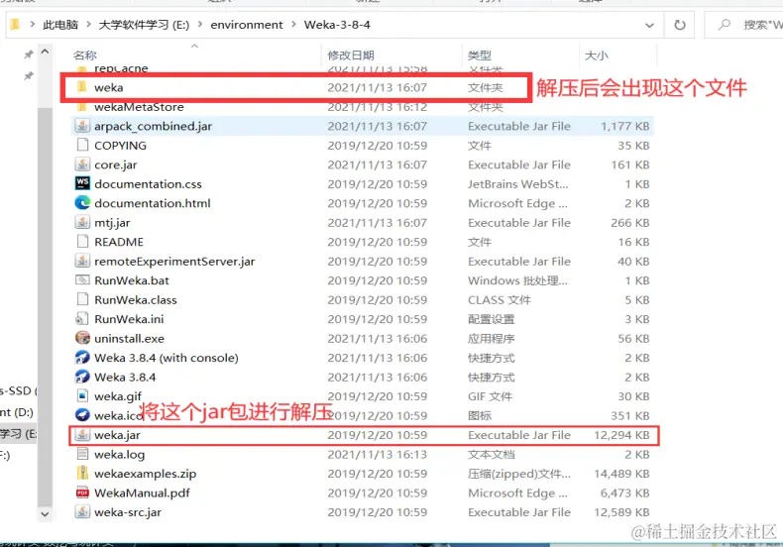Click the sort arrow above 名称 column
Screen dimensions: 783x547
coord(194,46)
